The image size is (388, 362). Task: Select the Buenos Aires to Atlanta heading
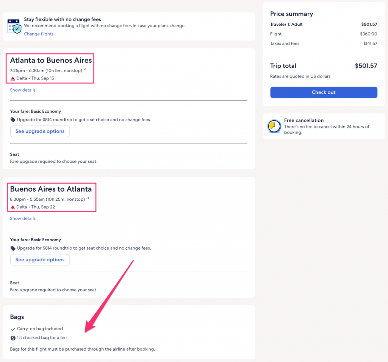51,189
